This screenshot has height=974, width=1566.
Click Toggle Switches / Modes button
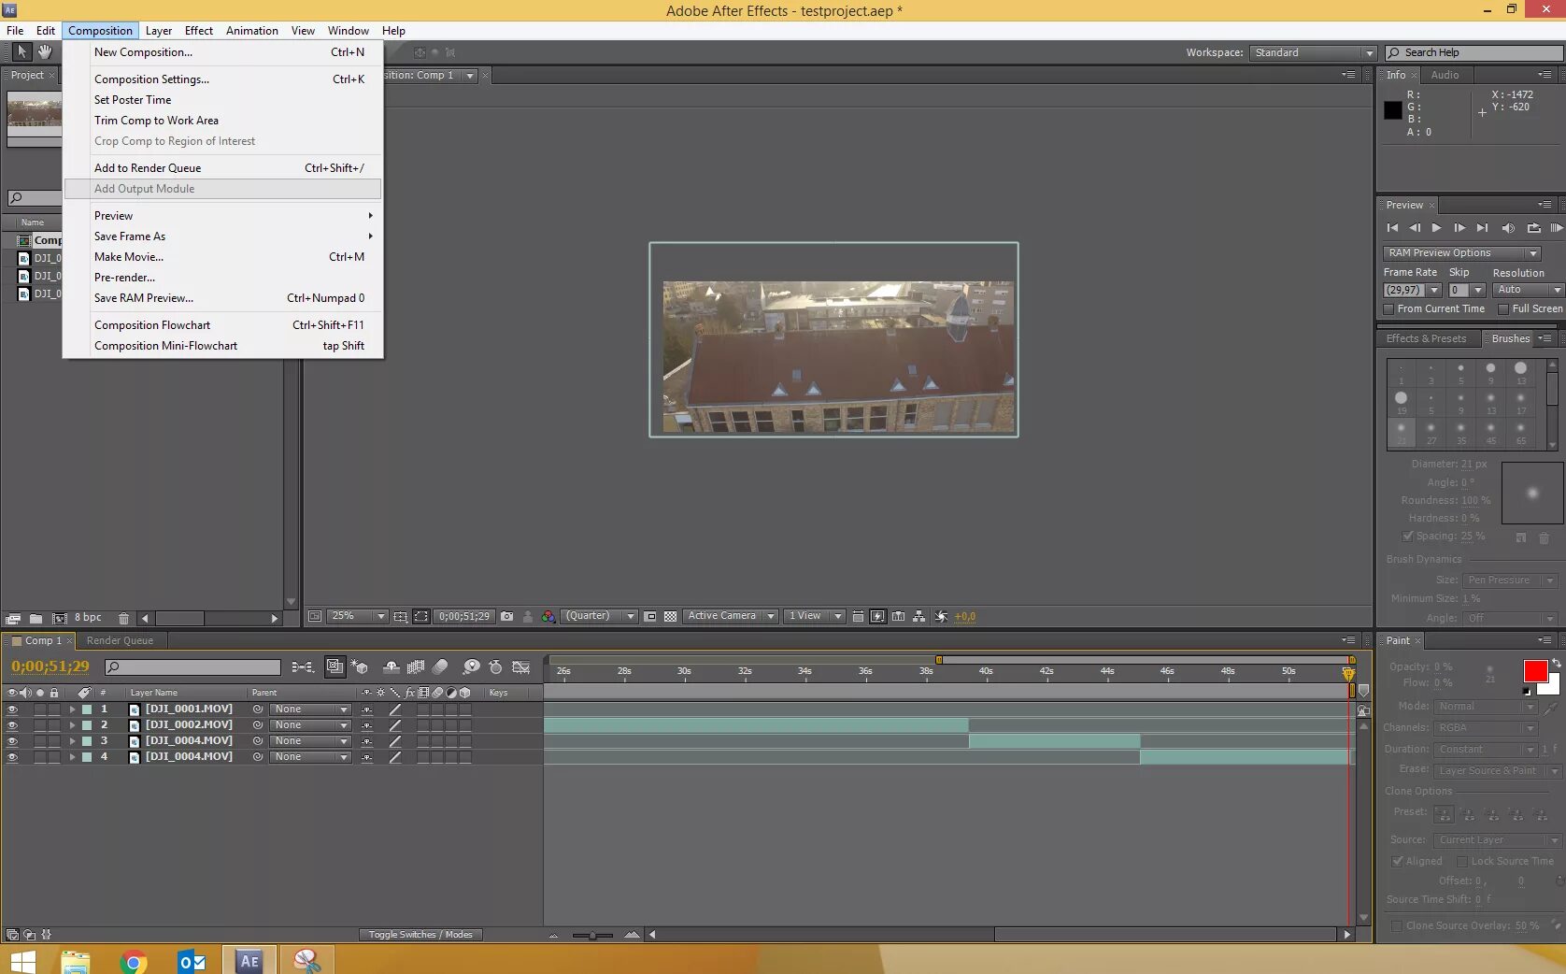coord(420,935)
